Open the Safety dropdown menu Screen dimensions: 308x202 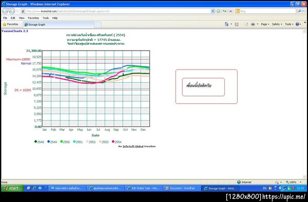(277, 24)
